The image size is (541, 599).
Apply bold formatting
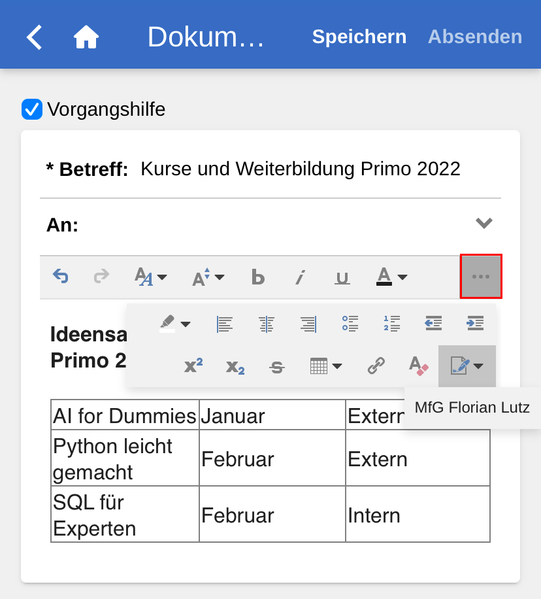258,277
